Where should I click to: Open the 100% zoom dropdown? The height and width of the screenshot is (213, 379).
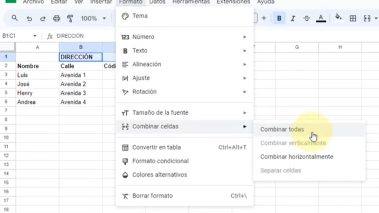point(93,18)
